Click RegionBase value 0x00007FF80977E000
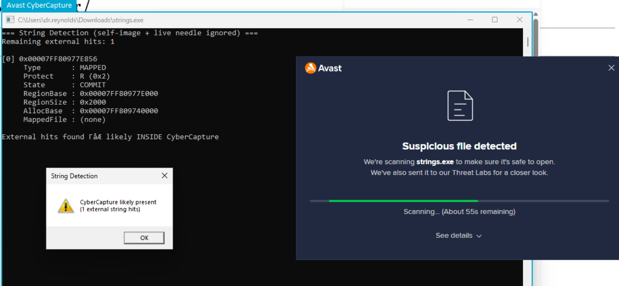 pos(119,93)
